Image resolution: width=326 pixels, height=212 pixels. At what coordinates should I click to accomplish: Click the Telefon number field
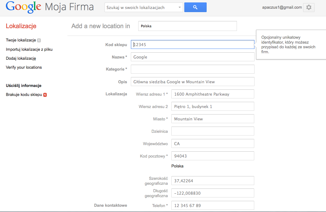click(212, 206)
